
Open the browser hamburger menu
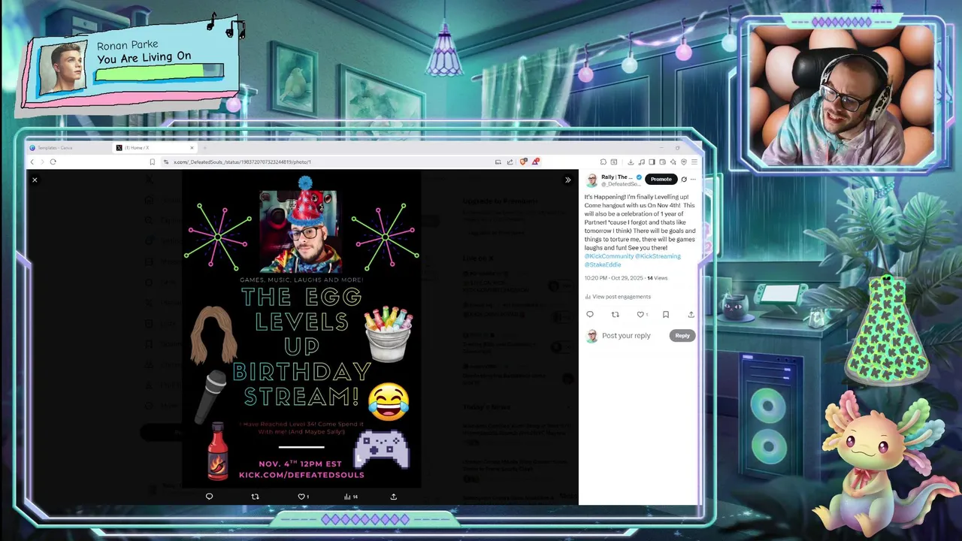(x=694, y=162)
